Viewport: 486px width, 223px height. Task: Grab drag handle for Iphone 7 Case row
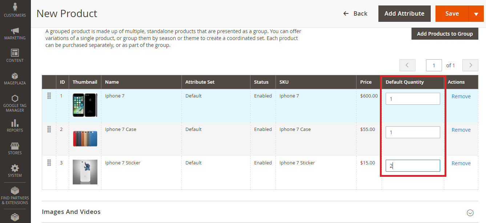pos(49,129)
